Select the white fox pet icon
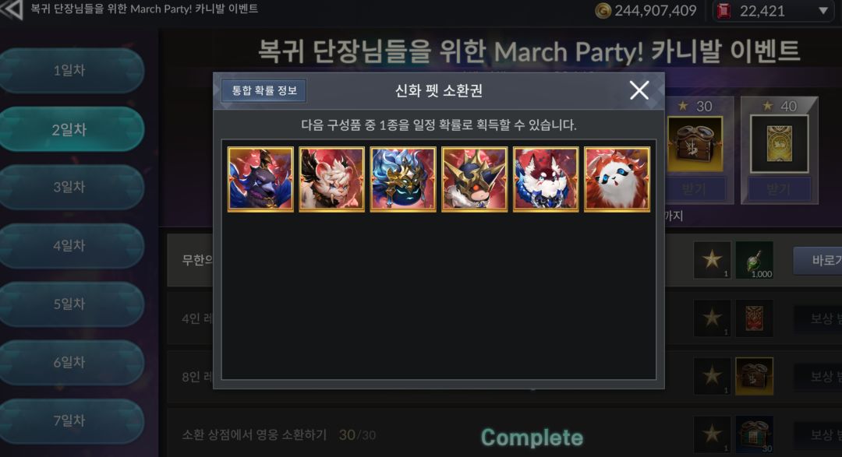 [x=546, y=179]
